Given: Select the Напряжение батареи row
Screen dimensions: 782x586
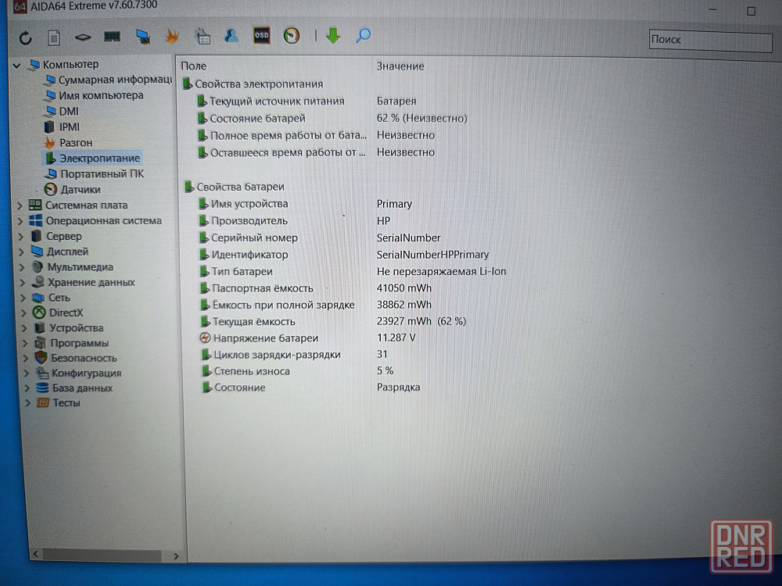Looking at the screenshot, I should [307, 338].
